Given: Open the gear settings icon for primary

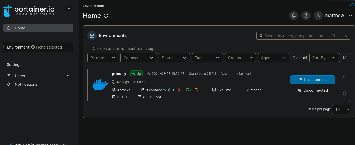Looking at the screenshot, I should (345, 94).
